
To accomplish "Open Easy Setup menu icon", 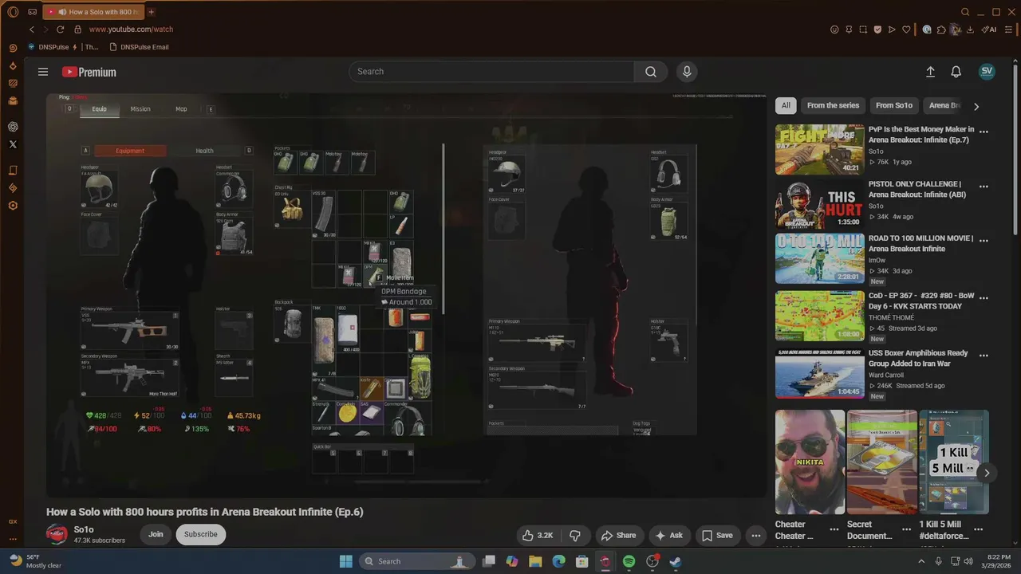I will pyautogui.click(x=1007, y=29).
